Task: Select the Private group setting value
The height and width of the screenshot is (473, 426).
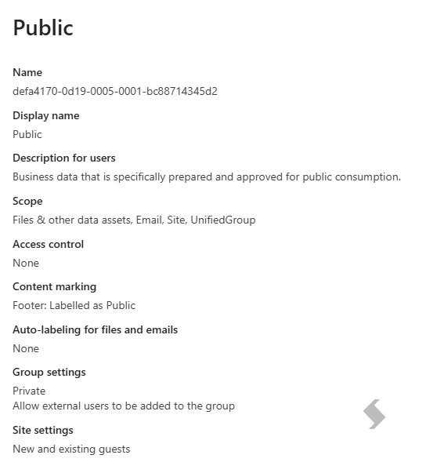Action: pyautogui.click(x=29, y=391)
